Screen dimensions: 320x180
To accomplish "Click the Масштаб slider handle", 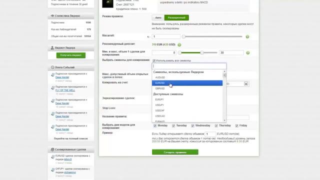I will (183, 36).
